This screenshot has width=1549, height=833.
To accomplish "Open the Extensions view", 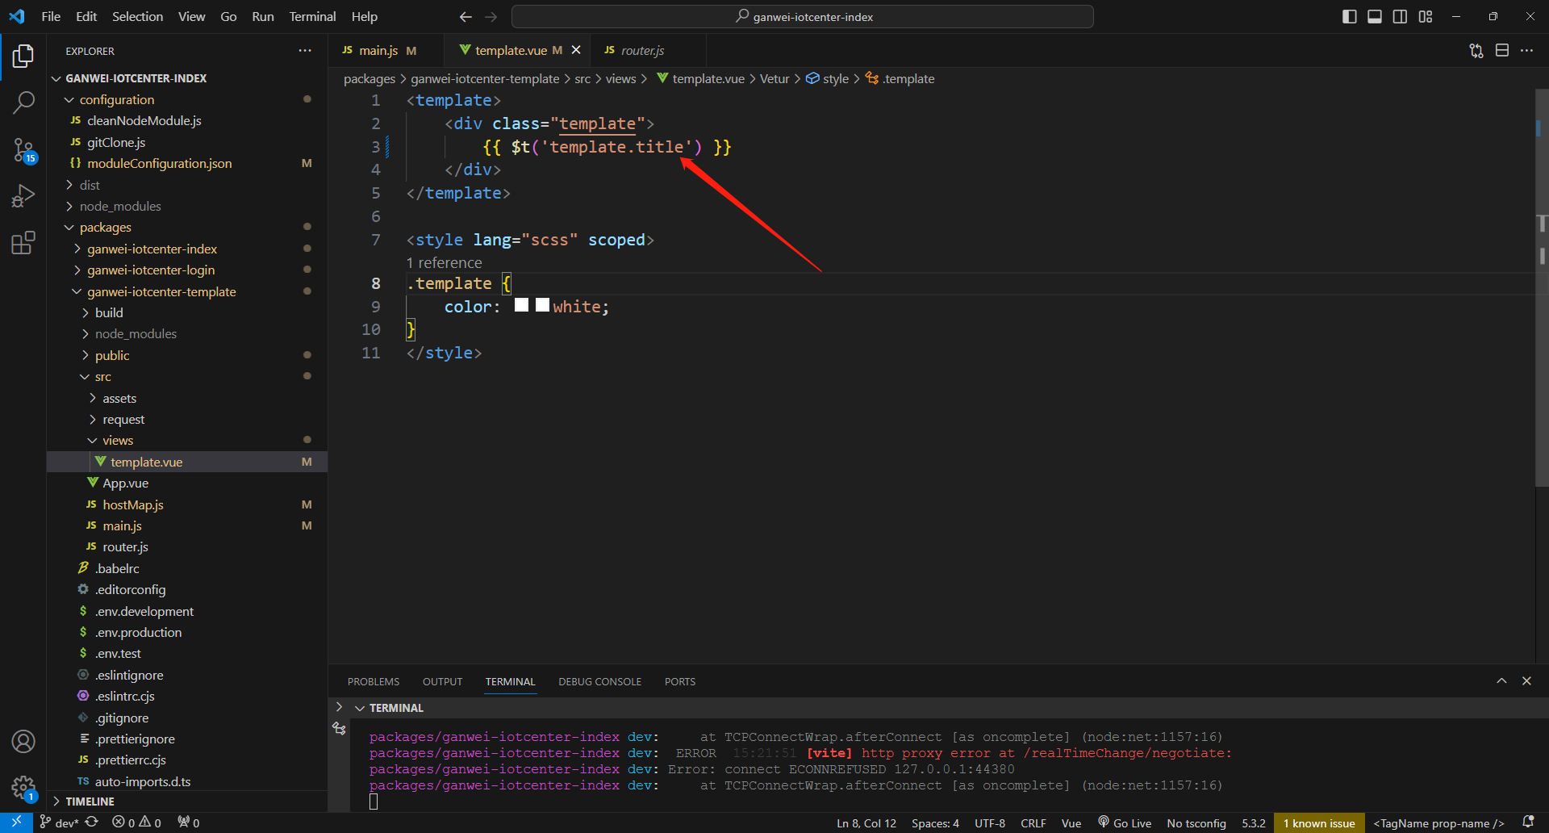I will pos(23,243).
